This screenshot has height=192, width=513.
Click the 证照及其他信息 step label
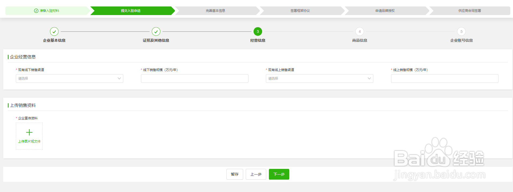(156, 40)
